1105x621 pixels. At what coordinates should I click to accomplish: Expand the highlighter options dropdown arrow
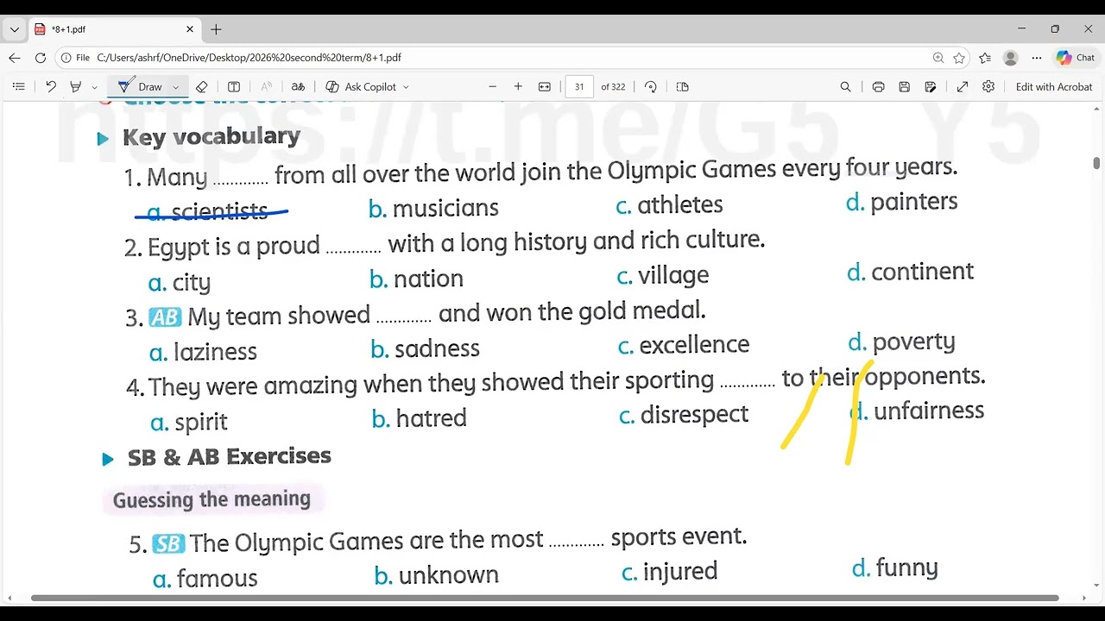[95, 87]
